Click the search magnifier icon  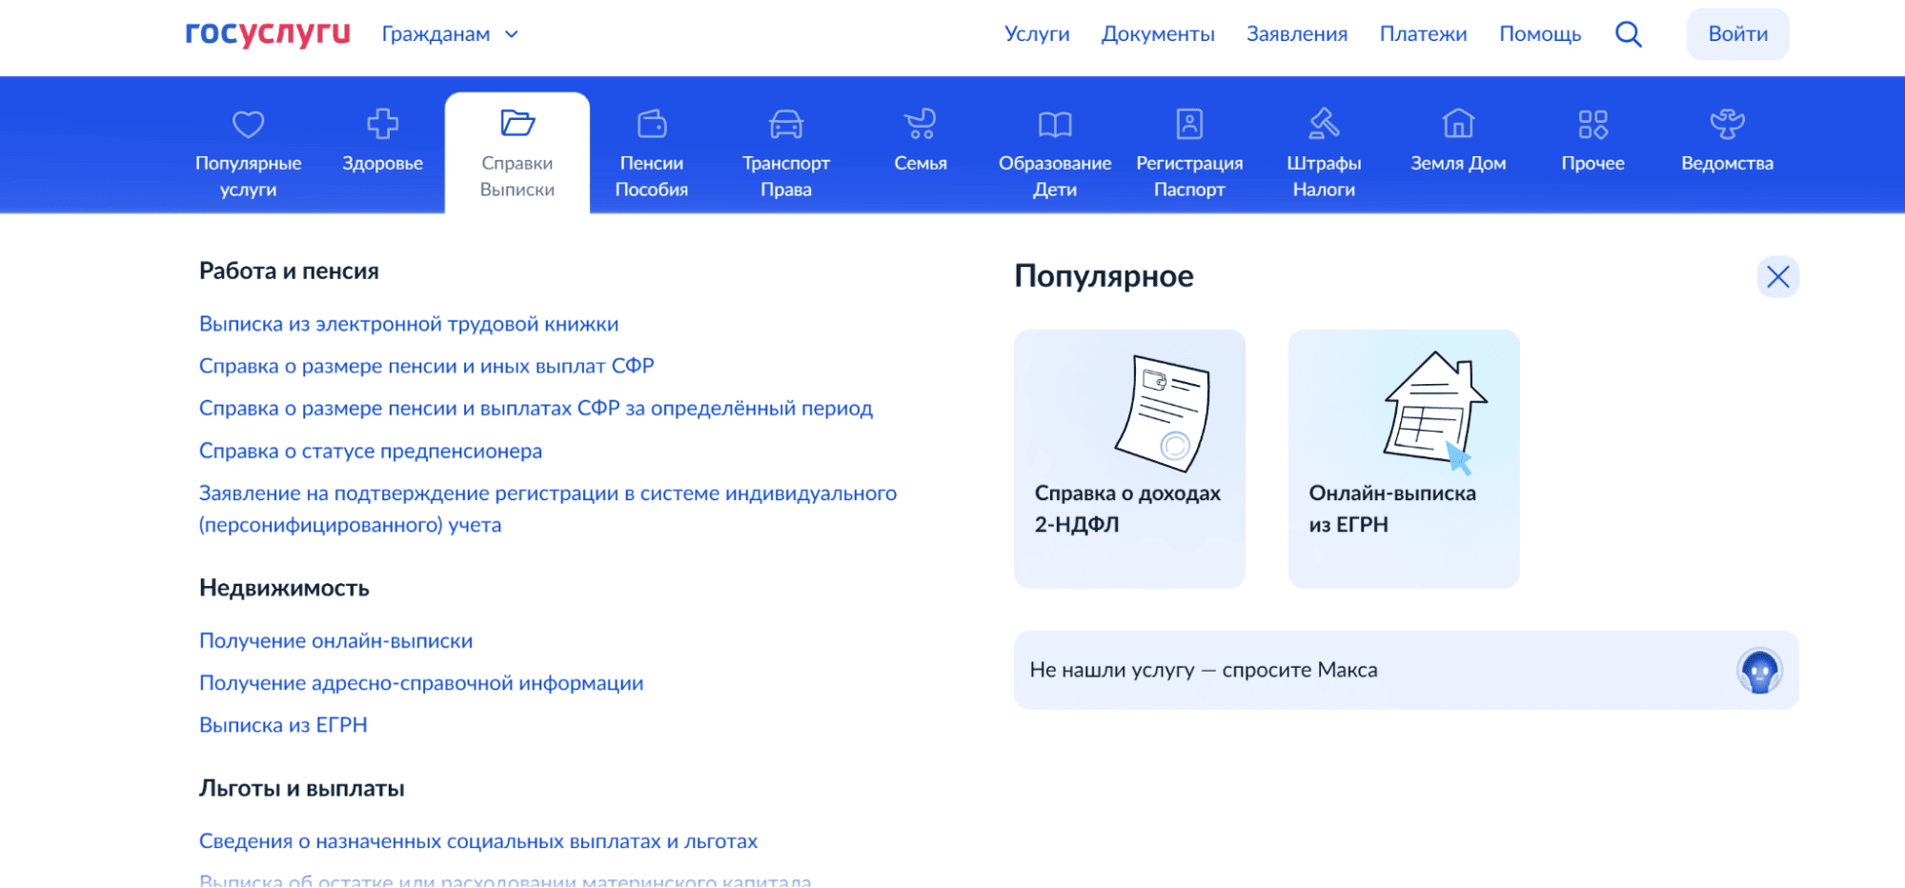click(1629, 34)
